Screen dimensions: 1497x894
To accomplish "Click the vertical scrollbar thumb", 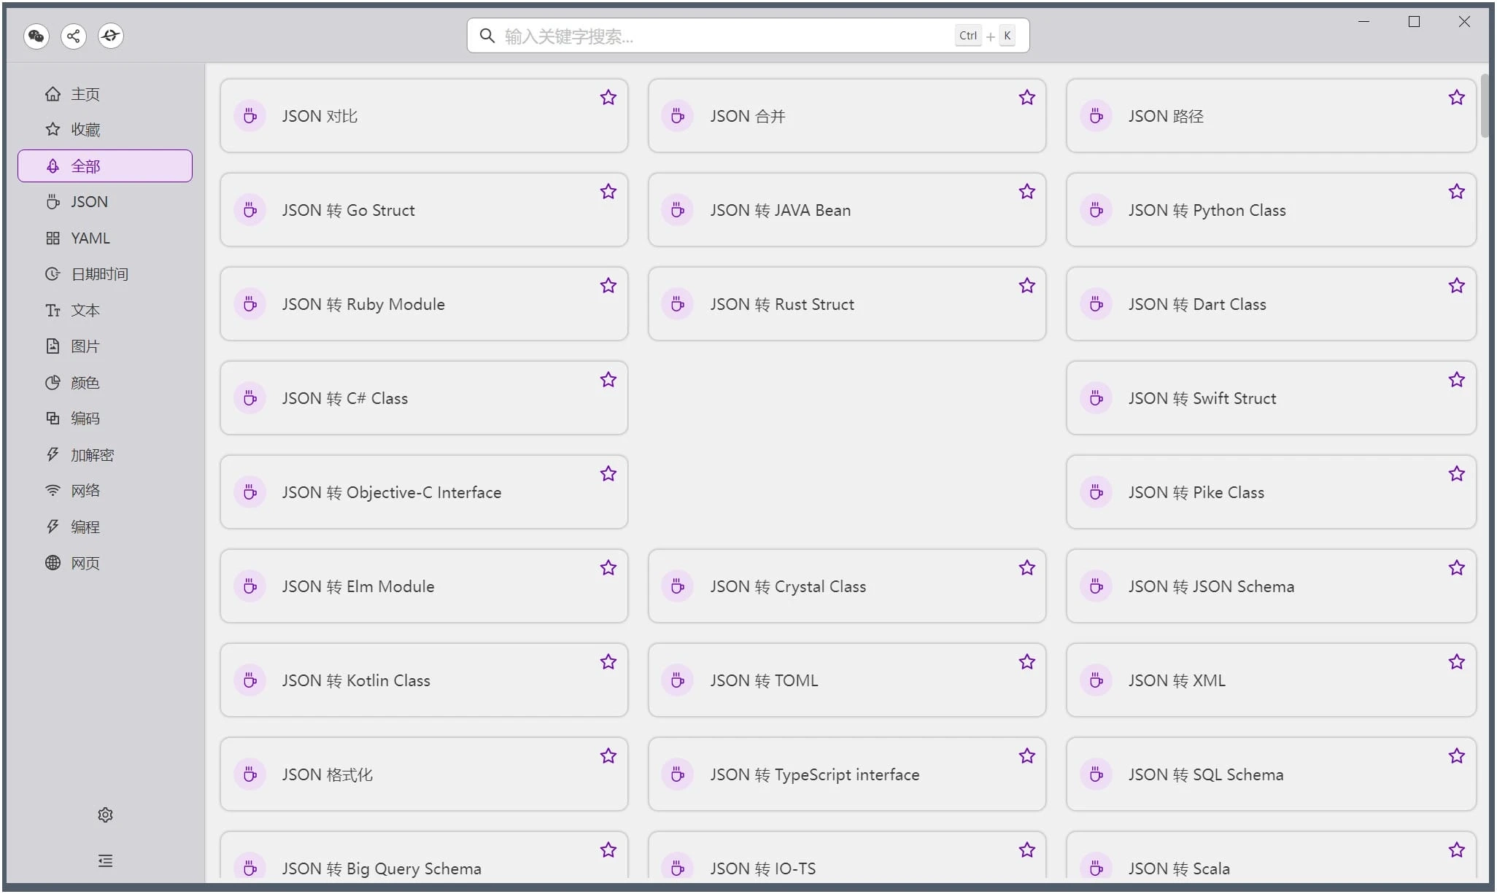I will coord(1485,106).
